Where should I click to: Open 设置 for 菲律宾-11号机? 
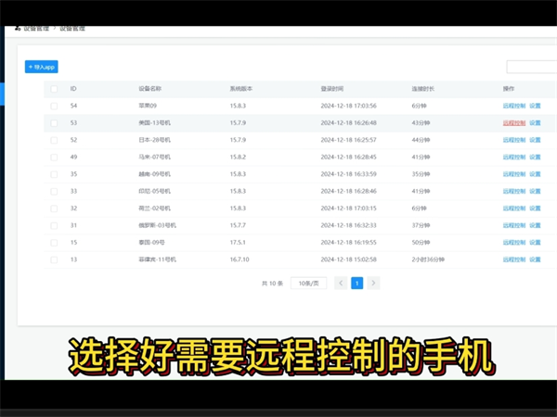point(535,259)
